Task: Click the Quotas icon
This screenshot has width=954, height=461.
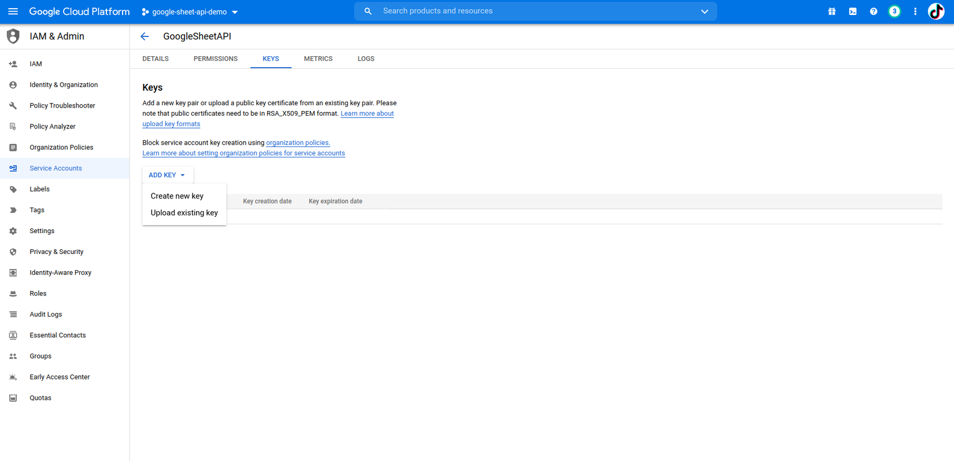Action: (x=13, y=398)
